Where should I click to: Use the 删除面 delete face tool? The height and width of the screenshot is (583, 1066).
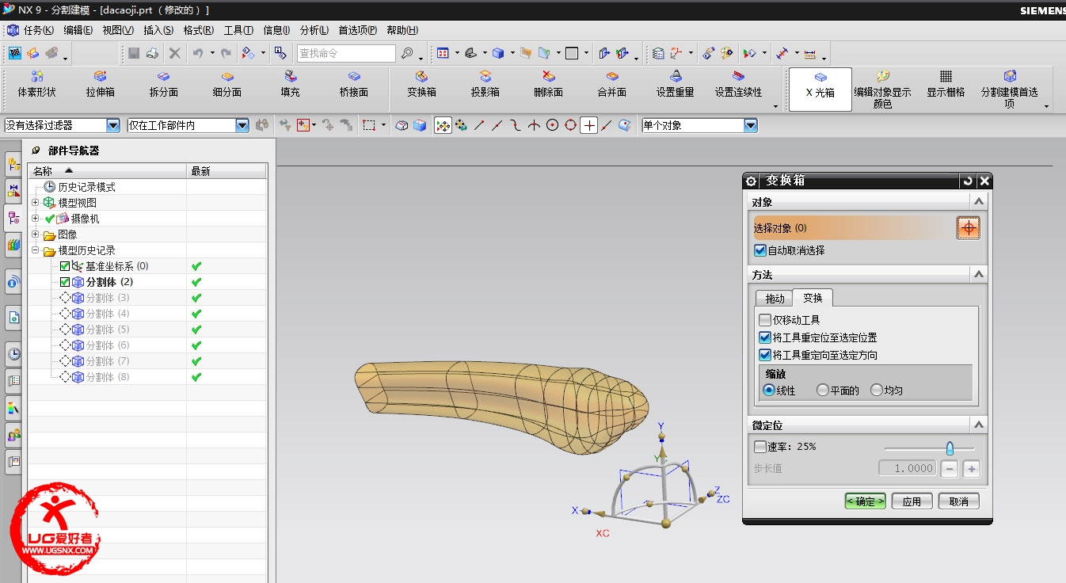point(549,84)
